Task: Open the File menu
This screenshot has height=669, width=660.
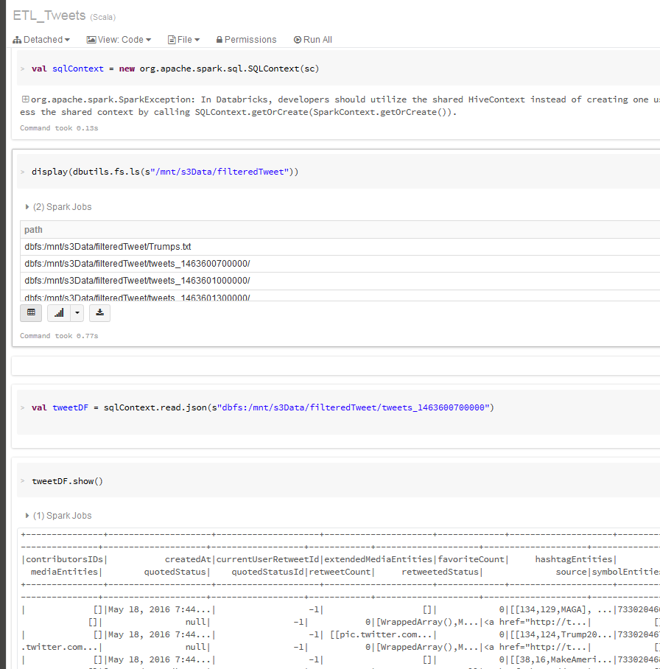Action: click(184, 40)
